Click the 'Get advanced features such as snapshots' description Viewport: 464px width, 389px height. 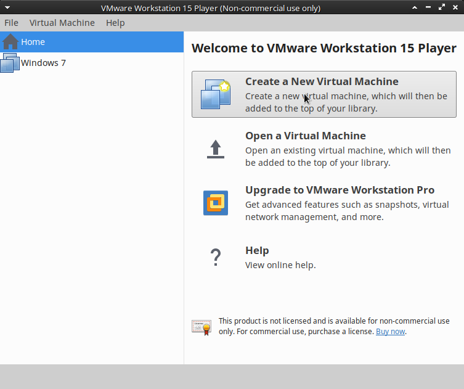(347, 211)
